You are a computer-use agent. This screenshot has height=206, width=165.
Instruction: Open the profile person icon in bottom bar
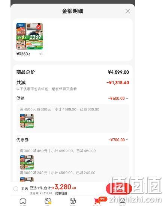(x=122, y=201)
